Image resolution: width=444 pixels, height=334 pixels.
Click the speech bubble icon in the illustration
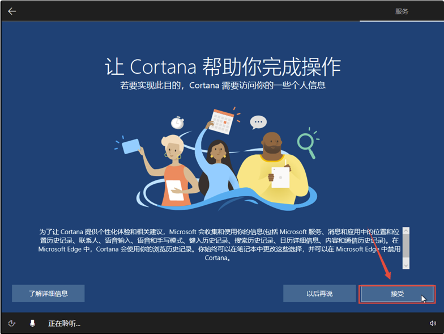258,122
